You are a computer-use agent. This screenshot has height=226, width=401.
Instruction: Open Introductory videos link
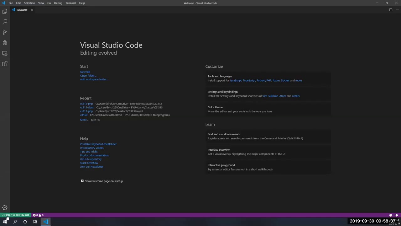92,148
